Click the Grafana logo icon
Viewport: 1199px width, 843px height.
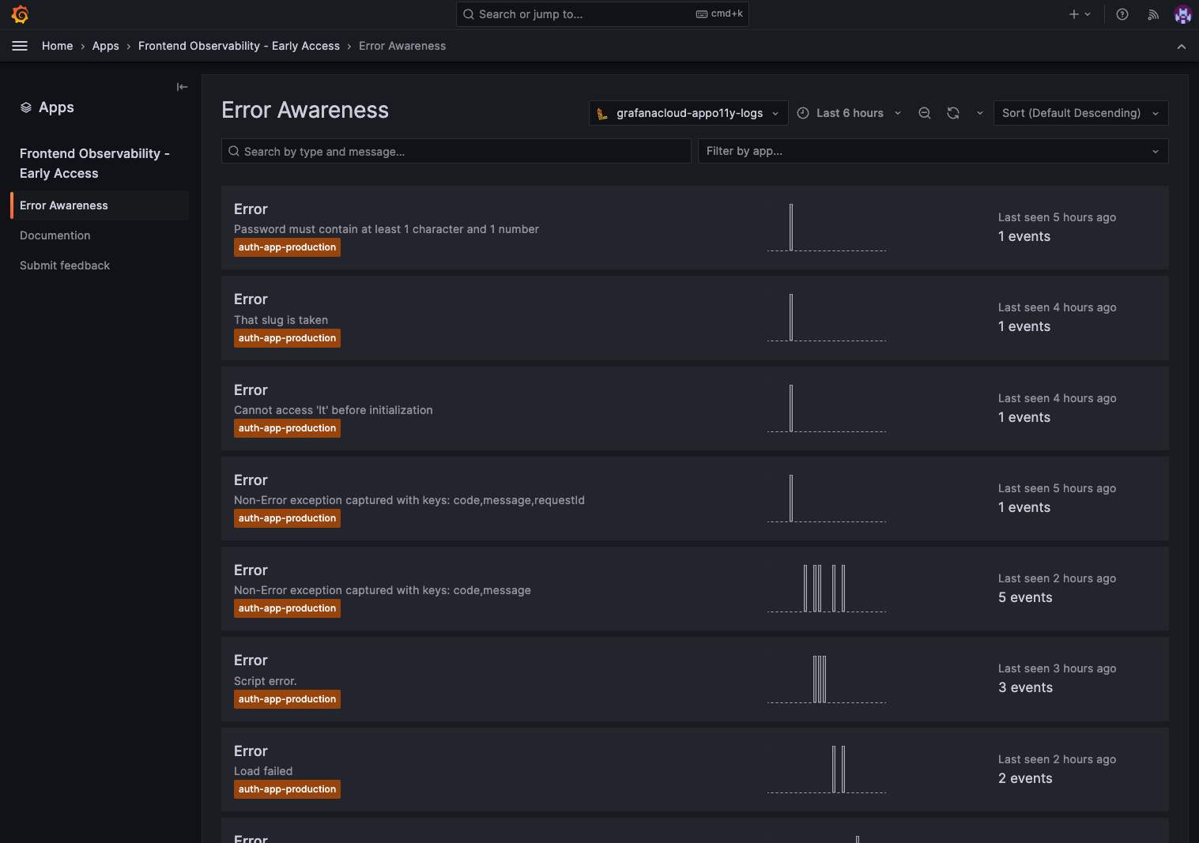21,14
